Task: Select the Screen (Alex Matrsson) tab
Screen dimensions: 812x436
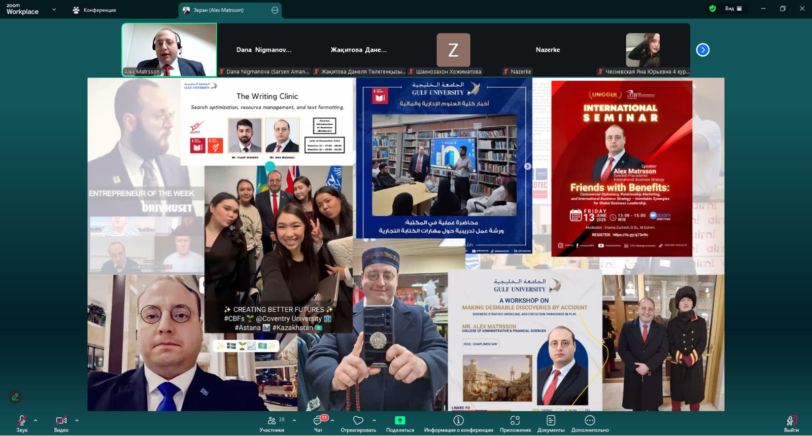Action: click(218, 10)
